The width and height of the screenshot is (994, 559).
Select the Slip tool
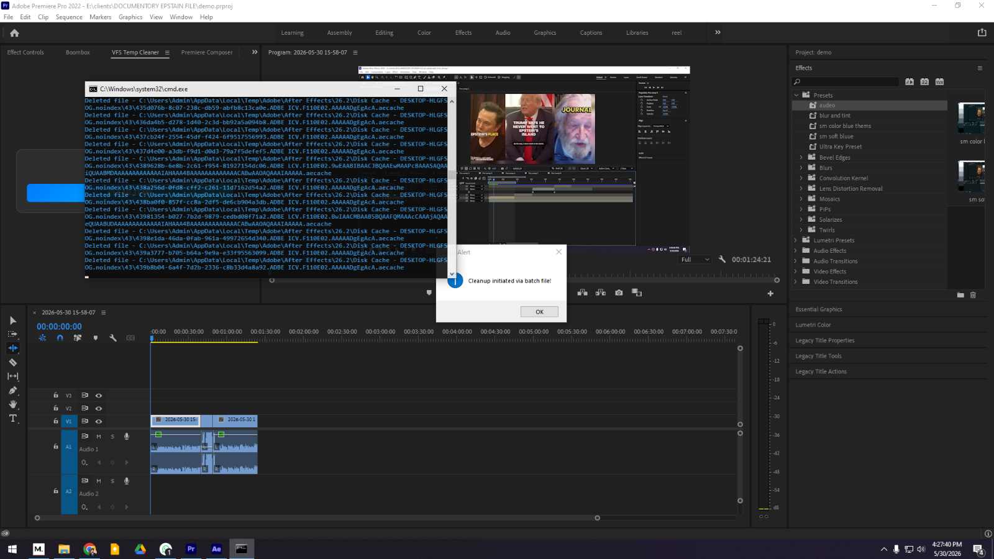point(13,376)
